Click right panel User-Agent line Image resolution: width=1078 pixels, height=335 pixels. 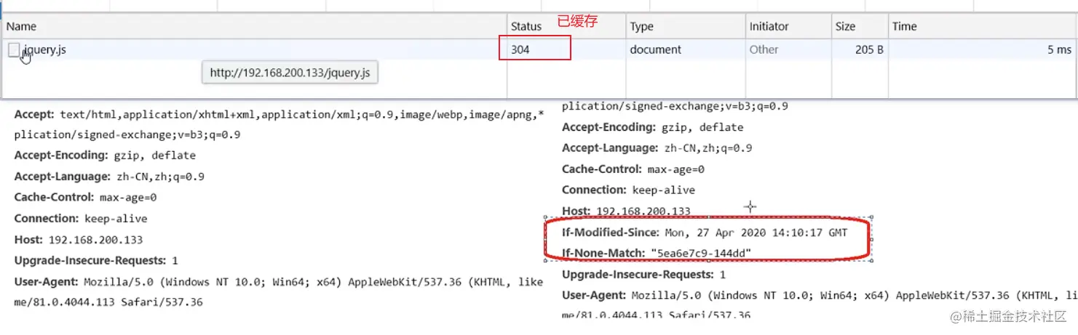(x=820, y=295)
